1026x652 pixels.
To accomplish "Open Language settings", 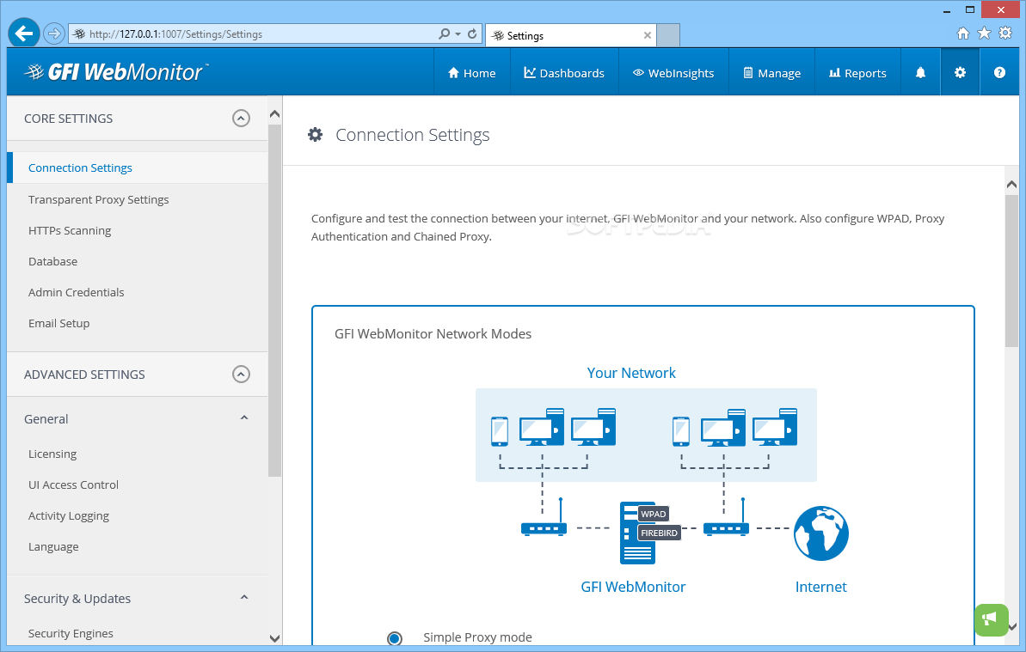I will pyautogui.click(x=53, y=547).
